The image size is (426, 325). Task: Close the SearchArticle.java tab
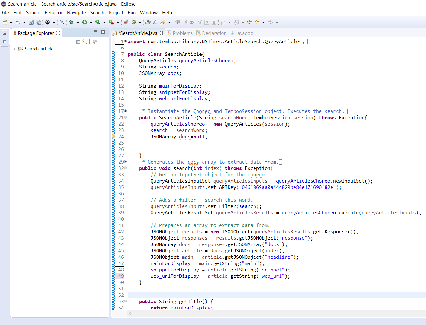tap(161, 33)
